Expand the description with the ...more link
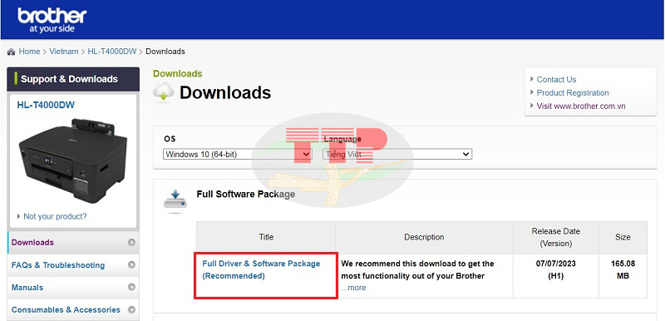The image size is (665, 321). pos(353,288)
